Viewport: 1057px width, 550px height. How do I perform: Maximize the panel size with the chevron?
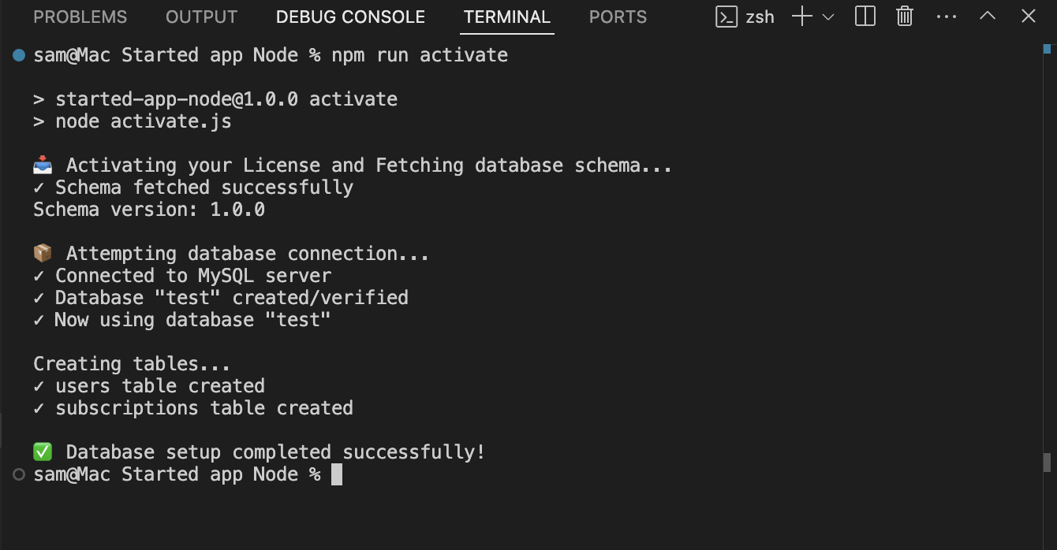[987, 16]
